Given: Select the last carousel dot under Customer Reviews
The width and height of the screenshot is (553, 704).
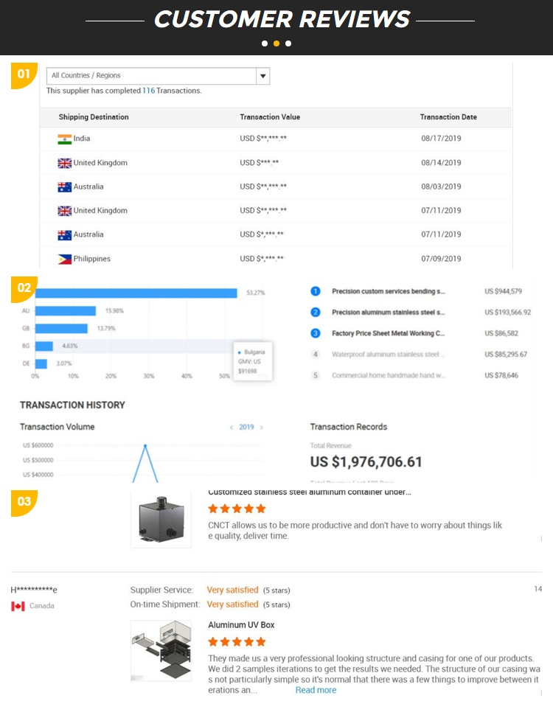Looking at the screenshot, I should (288, 43).
